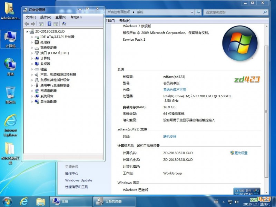The width and height of the screenshot is (276, 207).
Task: Show hidden tray icons arrow
Action: point(224,202)
